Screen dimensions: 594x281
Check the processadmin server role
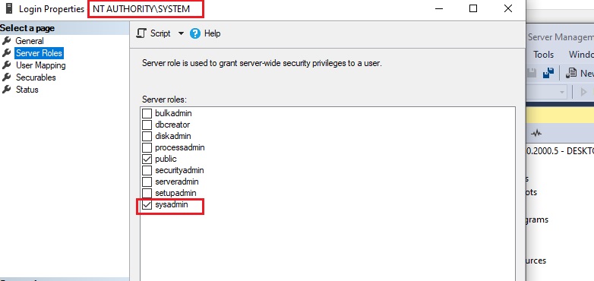click(x=147, y=147)
